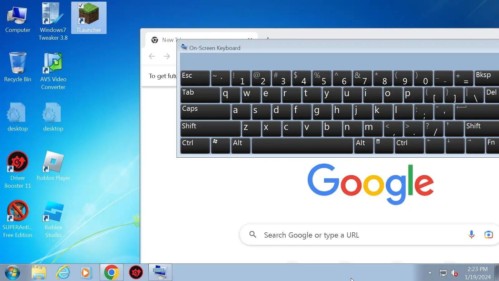The height and width of the screenshot is (281, 499).
Task: Click the q key
Action: pyautogui.click(x=231, y=95)
